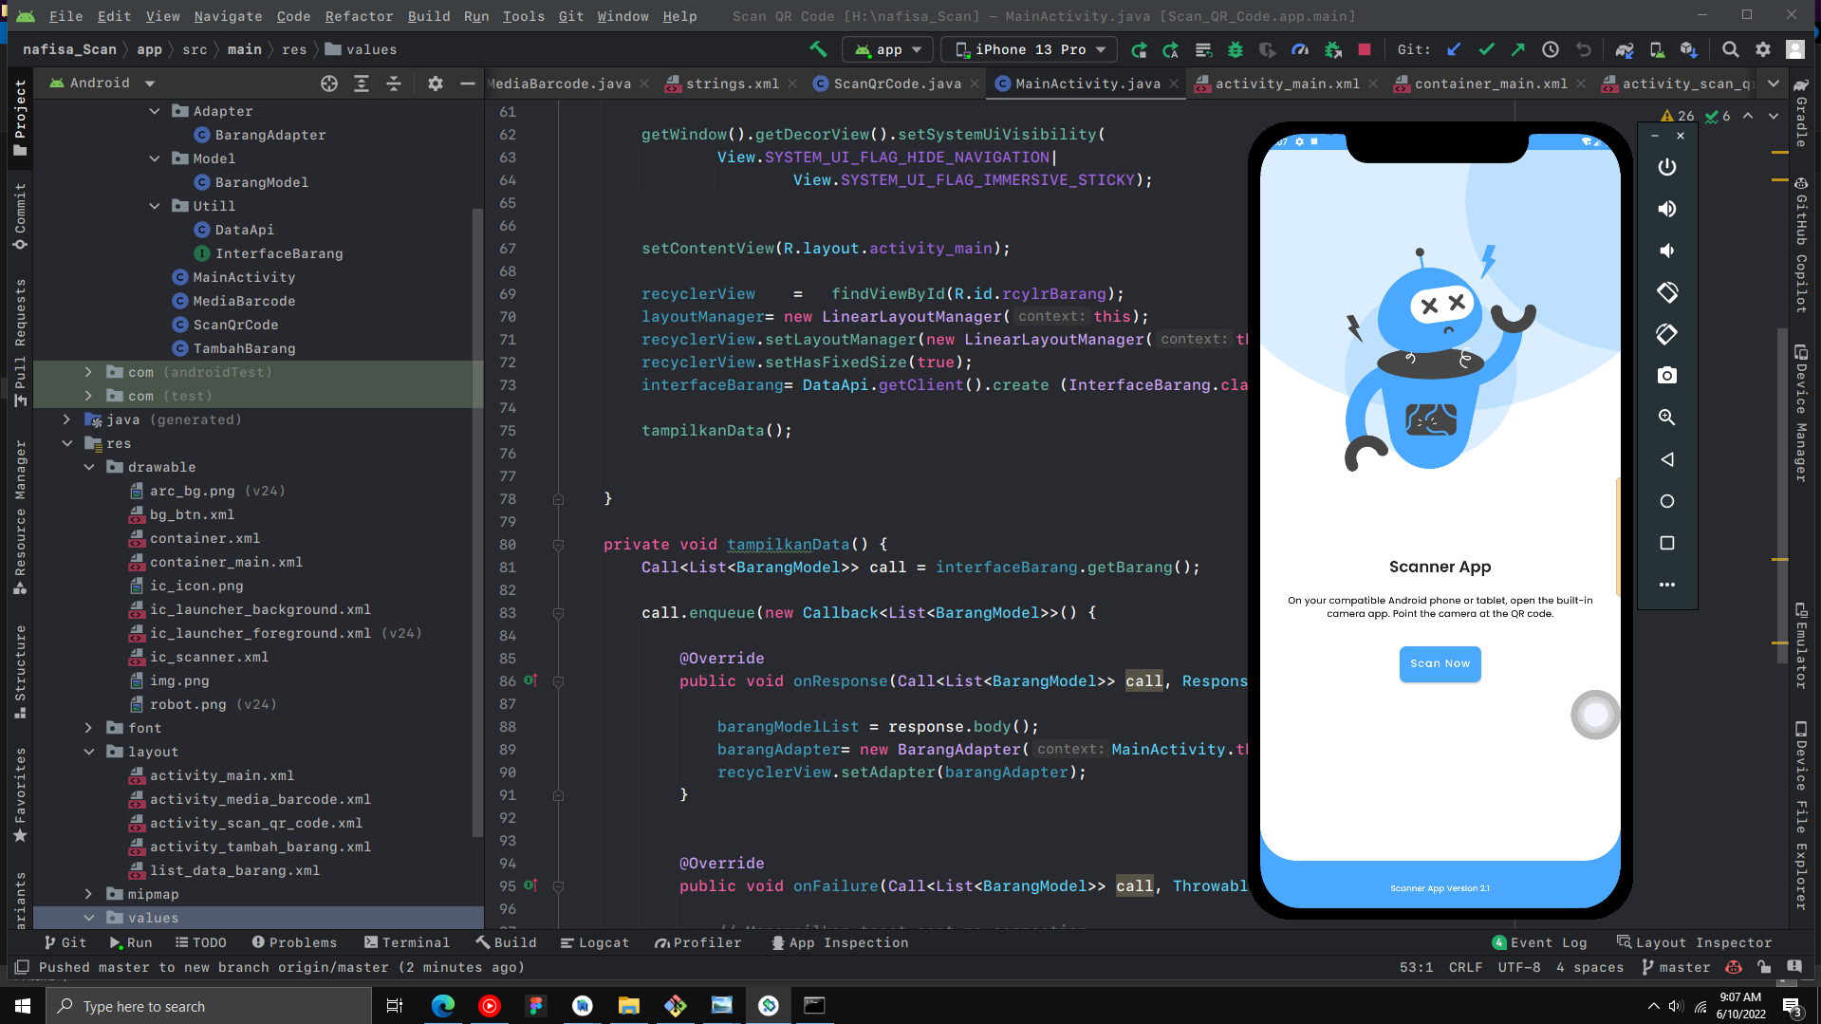Viewport: 1821px width, 1024px height.
Task: Switch to activity_main.xml tab
Action: pyautogui.click(x=1287, y=84)
